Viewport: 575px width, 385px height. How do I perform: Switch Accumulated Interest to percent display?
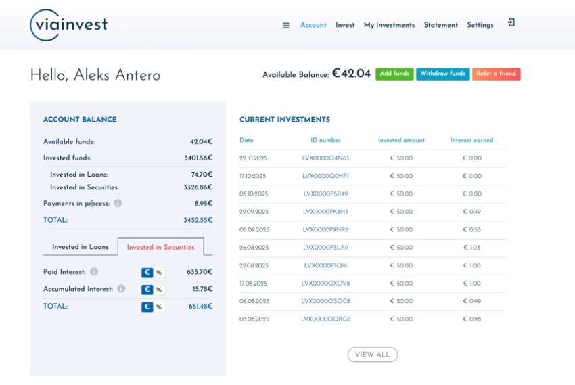coord(159,290)
